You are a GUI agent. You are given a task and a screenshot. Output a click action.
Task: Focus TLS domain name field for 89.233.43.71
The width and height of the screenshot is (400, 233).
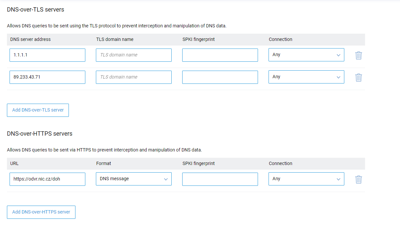pos(134,77)
